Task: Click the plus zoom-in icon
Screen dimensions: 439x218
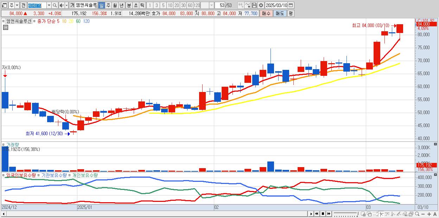Action: coord(429,214)
